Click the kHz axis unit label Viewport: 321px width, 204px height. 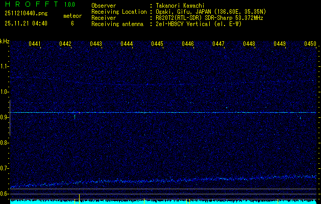(5, 41)
